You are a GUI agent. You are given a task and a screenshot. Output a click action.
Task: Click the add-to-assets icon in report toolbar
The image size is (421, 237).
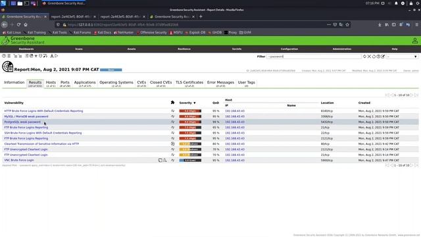pos(15,56)
